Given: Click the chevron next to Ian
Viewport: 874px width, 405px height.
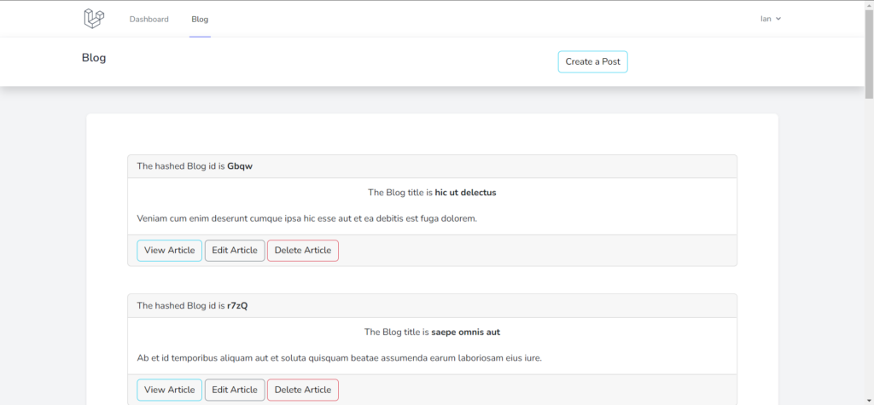Looking at the screenshot, I should 778,19.
